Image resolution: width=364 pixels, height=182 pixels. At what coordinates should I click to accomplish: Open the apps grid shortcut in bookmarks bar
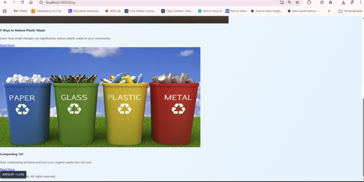click(x=5, y=11)
